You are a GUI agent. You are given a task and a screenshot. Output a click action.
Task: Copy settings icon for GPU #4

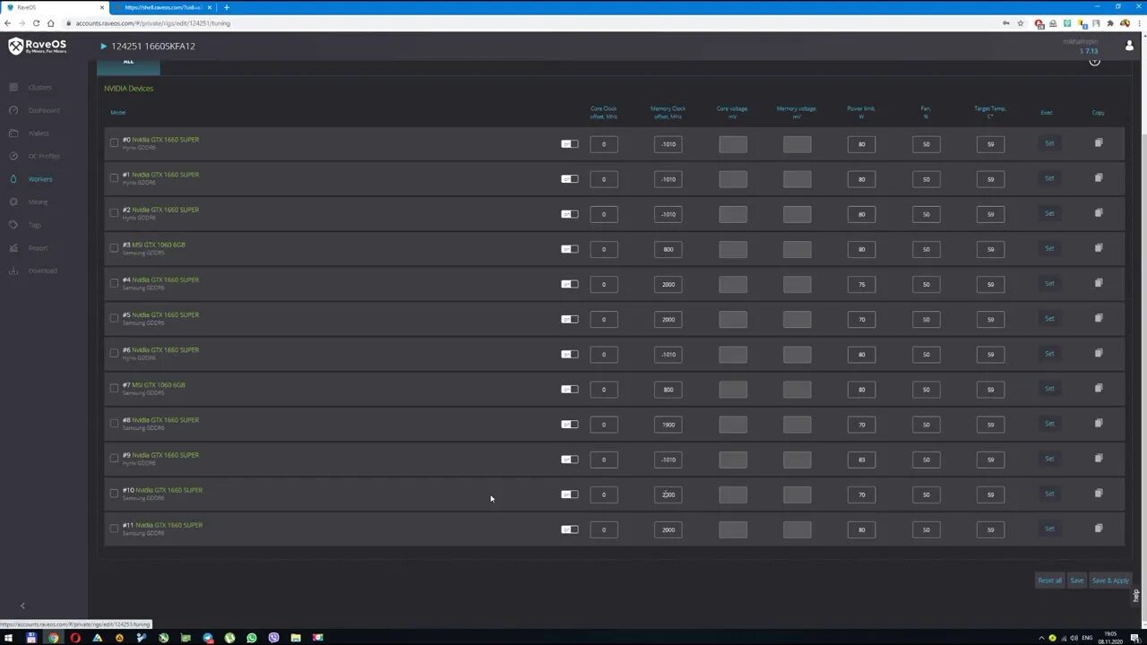(1099, 282)
